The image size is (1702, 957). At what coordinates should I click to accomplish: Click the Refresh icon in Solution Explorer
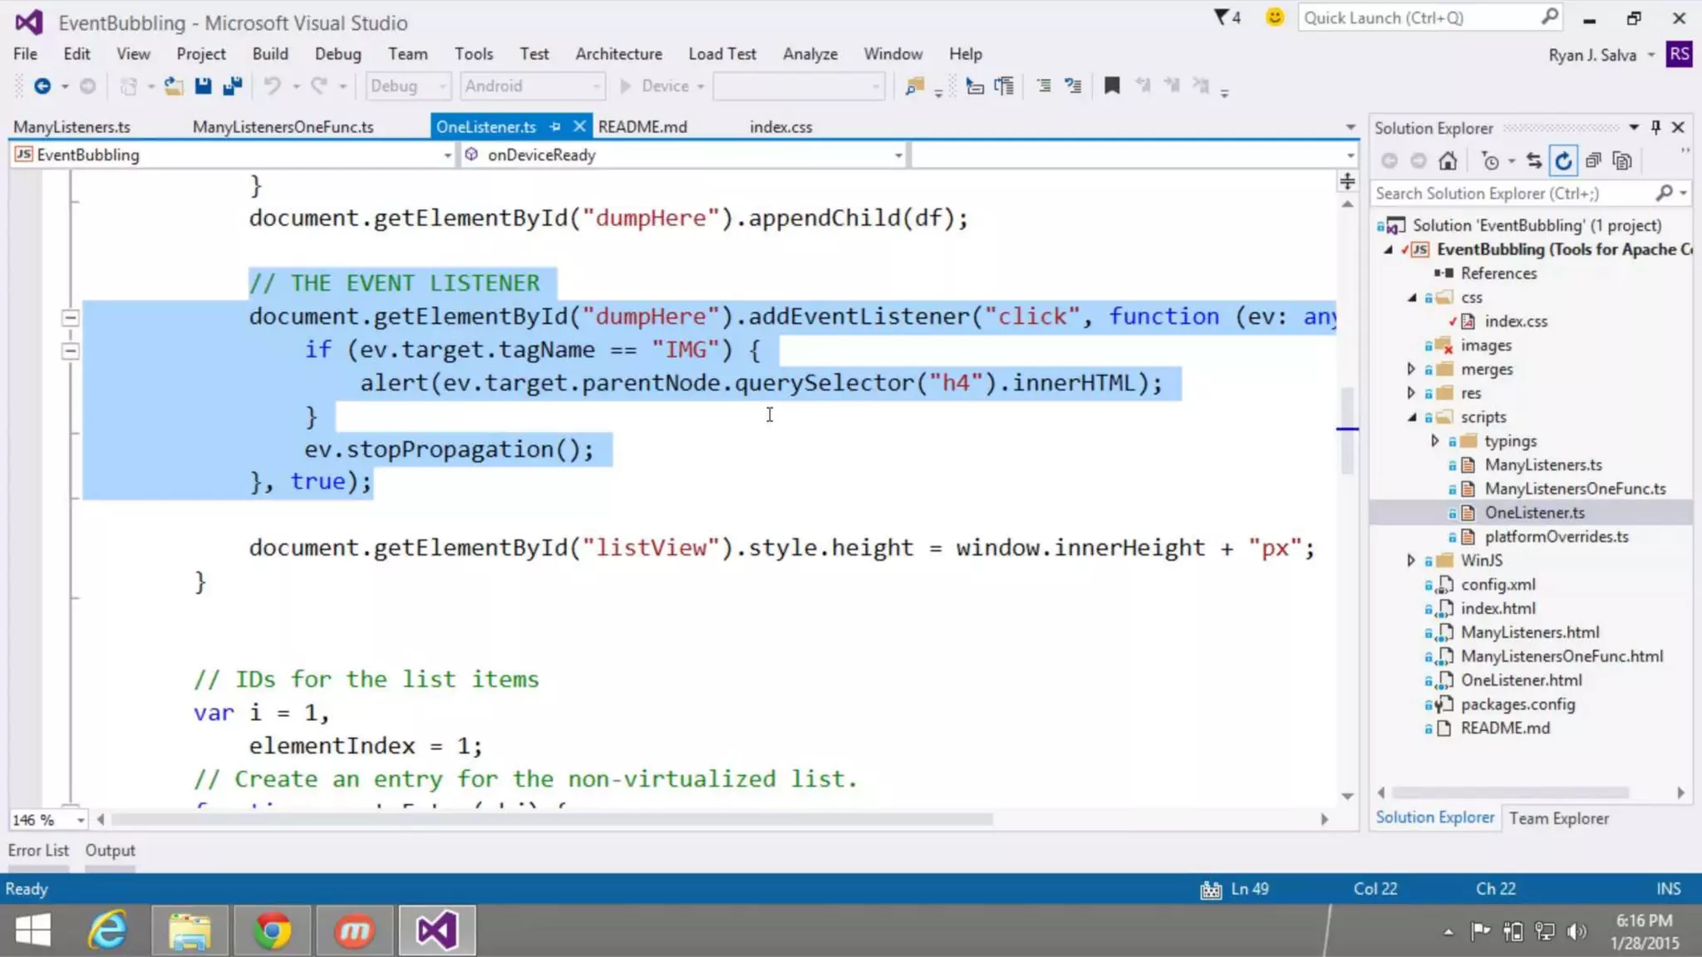(x=1563, y=161)
